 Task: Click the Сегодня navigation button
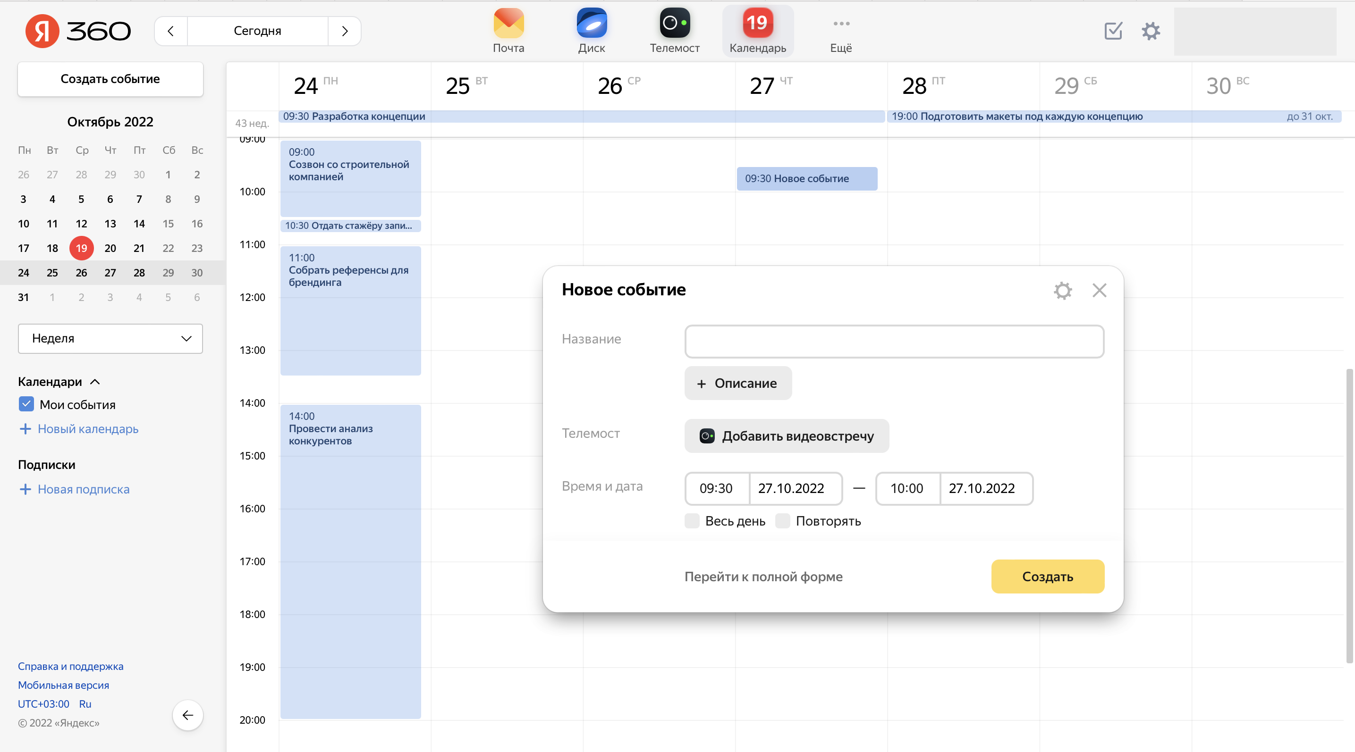[x=257, y=31]
